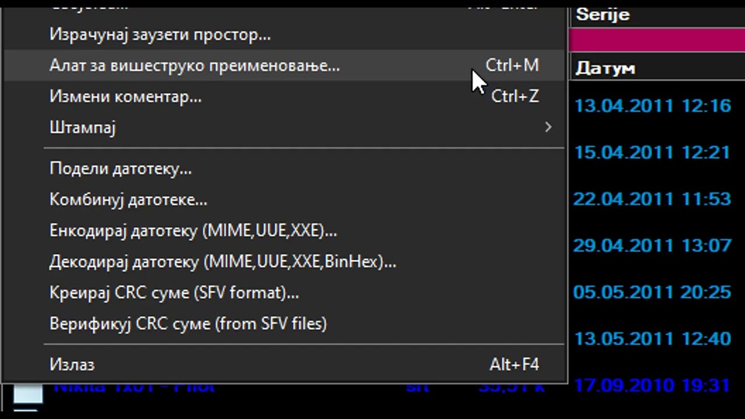This screenshot has width=745, height=419.
Task: Expand the 'Штампај' submenu arrow
Action: tap(548, 127)
